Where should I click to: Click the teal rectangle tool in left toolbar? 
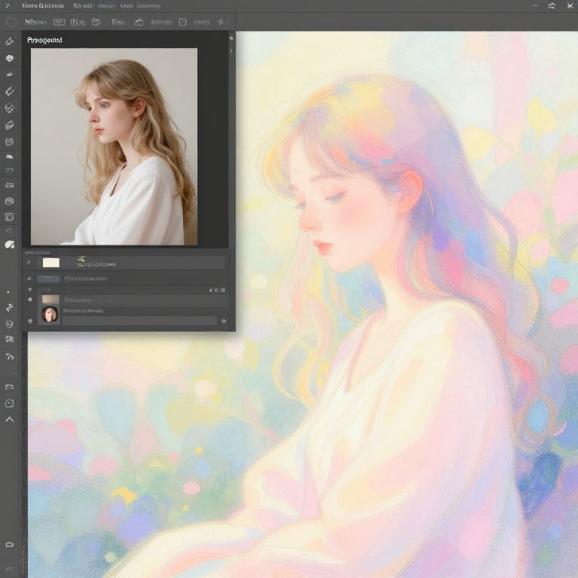click(10, 170)
